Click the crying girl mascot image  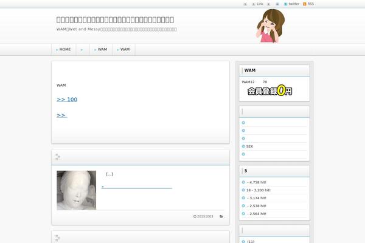pyautogui.click(x=271, y=26)
